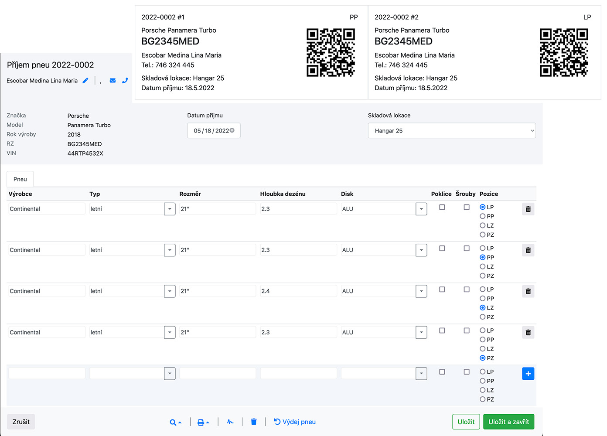The image size is (607, 436).
Task: Open the Skladová lokace Hangar 25 dropdown
Action: coord(452,131)
